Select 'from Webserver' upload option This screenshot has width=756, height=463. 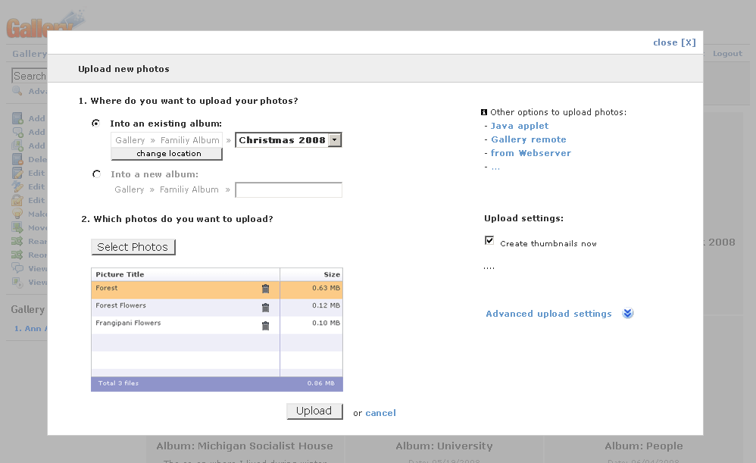530,153
